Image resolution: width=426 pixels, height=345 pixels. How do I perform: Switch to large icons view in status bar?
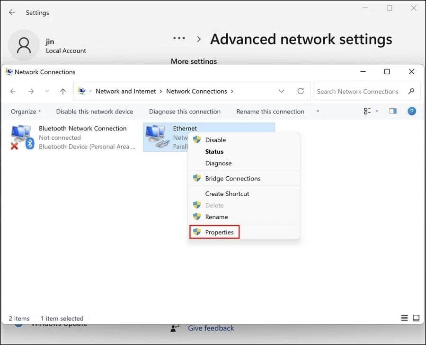416,318
